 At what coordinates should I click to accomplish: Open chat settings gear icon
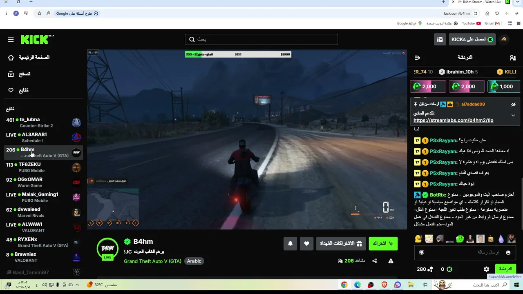(x=486, y=269)
